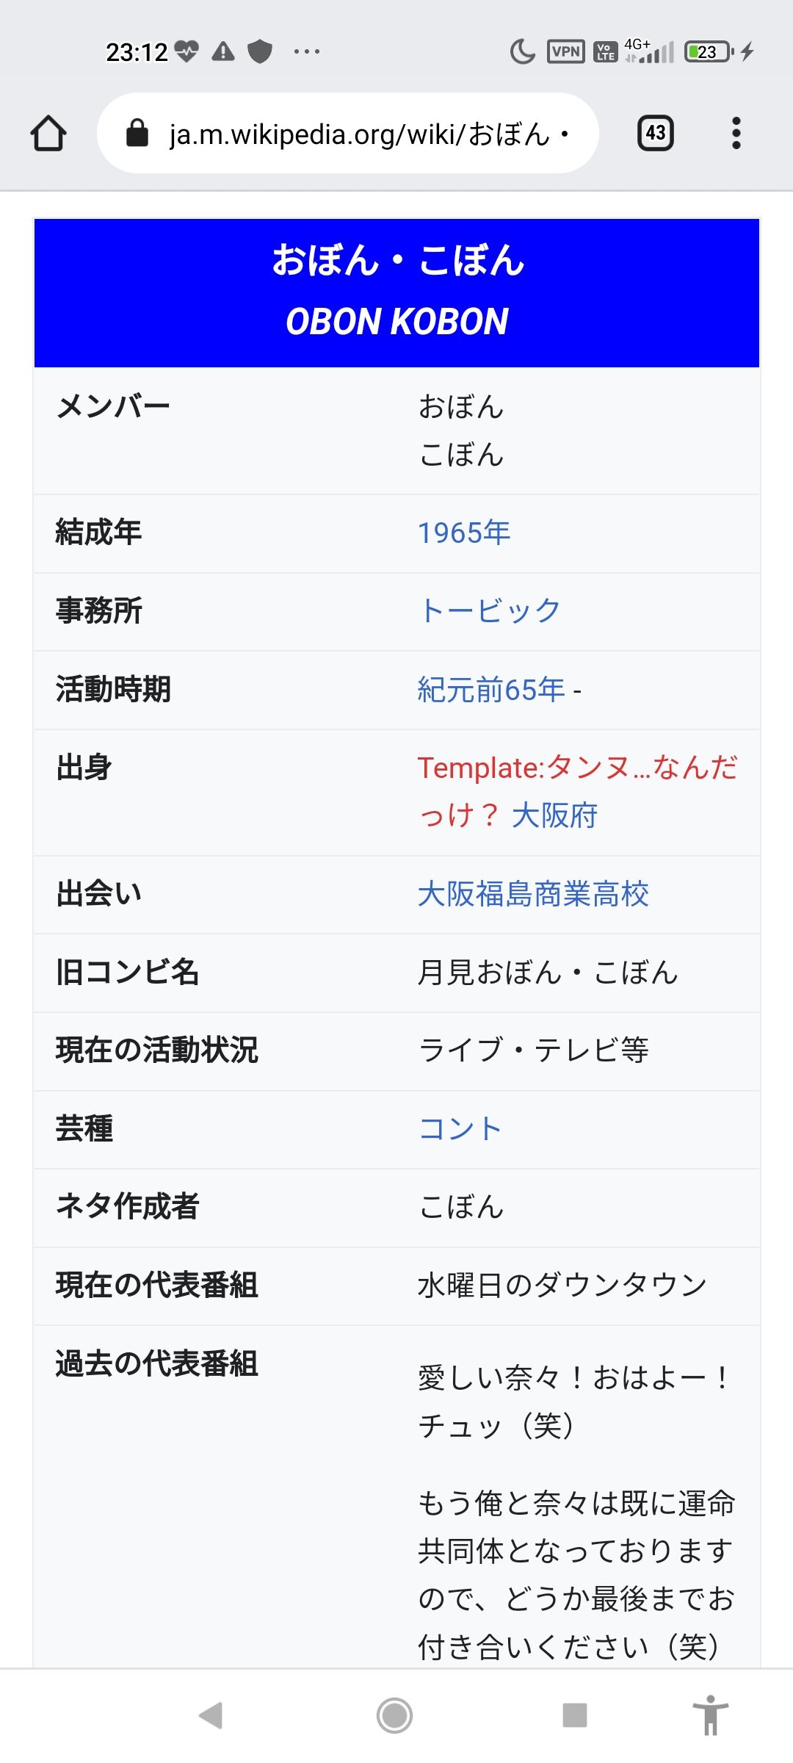Tap the accessibility shortcut figure icon

point(710,1715)
